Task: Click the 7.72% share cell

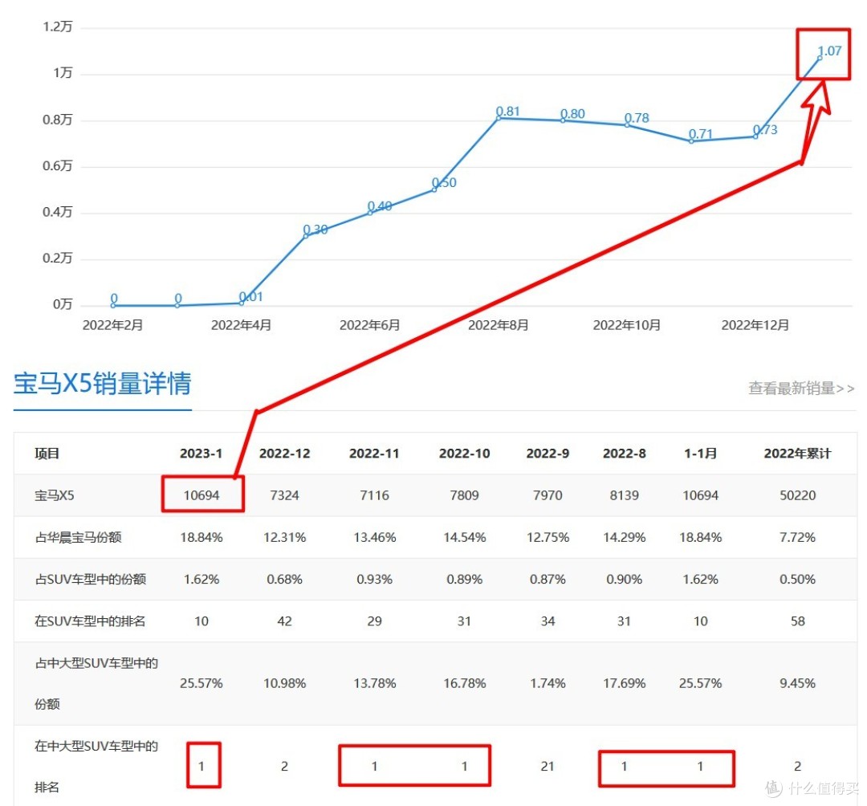Action: (797, 537)
